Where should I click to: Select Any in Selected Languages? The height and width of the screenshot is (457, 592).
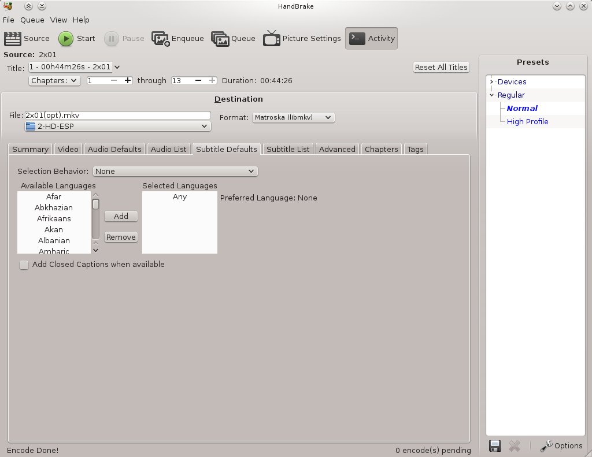click(x=180, y=196)
